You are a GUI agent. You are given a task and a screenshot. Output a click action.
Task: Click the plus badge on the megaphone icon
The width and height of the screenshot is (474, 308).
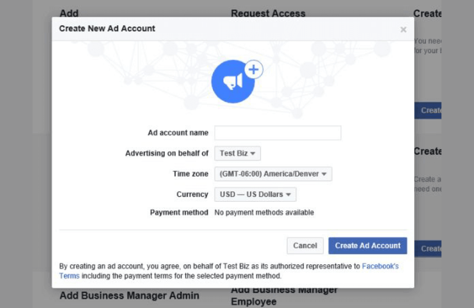253,69
